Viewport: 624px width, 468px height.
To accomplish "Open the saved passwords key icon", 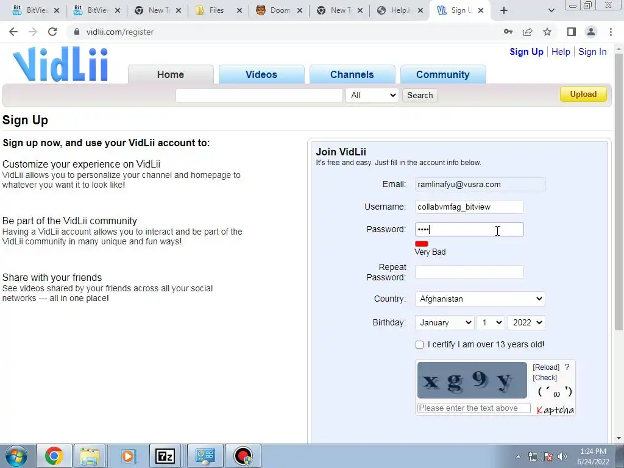I will click(x=508, y=32).
